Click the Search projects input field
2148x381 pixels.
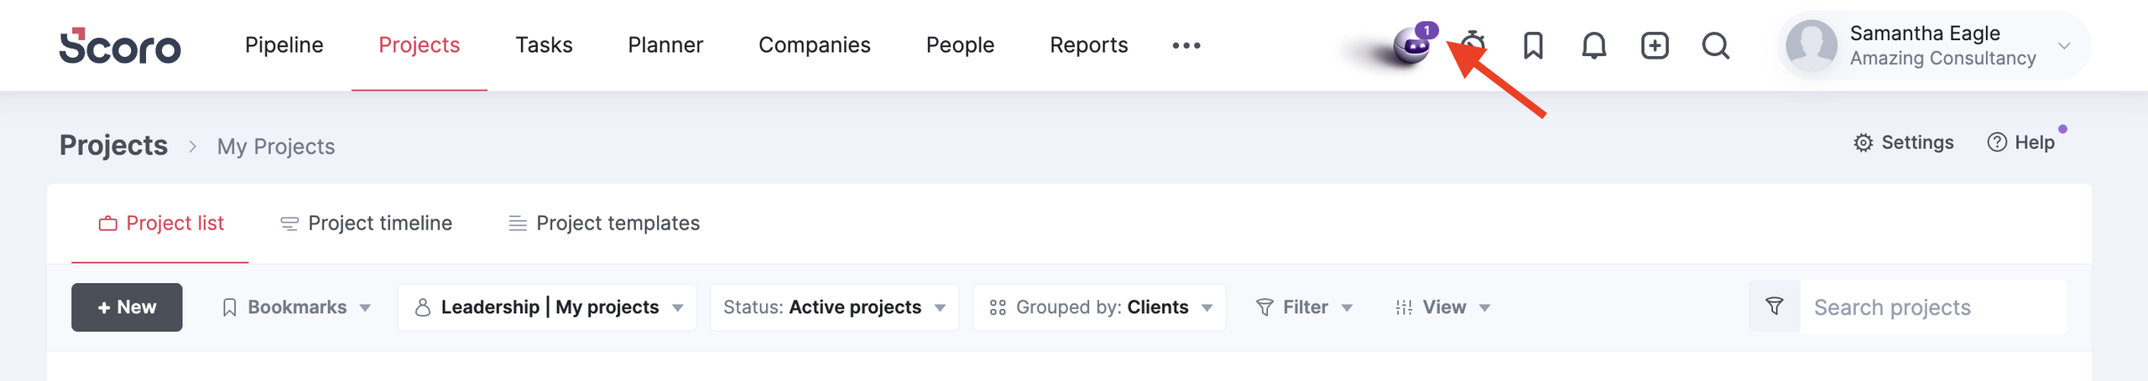(1933, 307)
